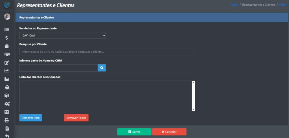Click the pencil edit sidebar icon
This screenshot has width=289, height=138.
coord(7,62)
